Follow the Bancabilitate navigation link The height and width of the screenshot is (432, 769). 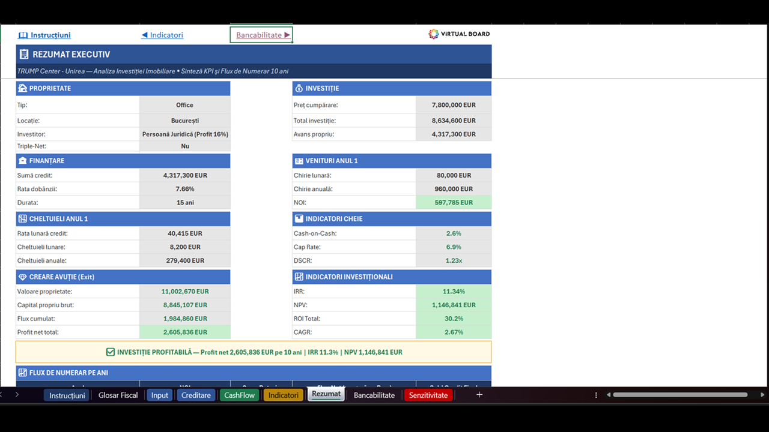click(261, 35)
